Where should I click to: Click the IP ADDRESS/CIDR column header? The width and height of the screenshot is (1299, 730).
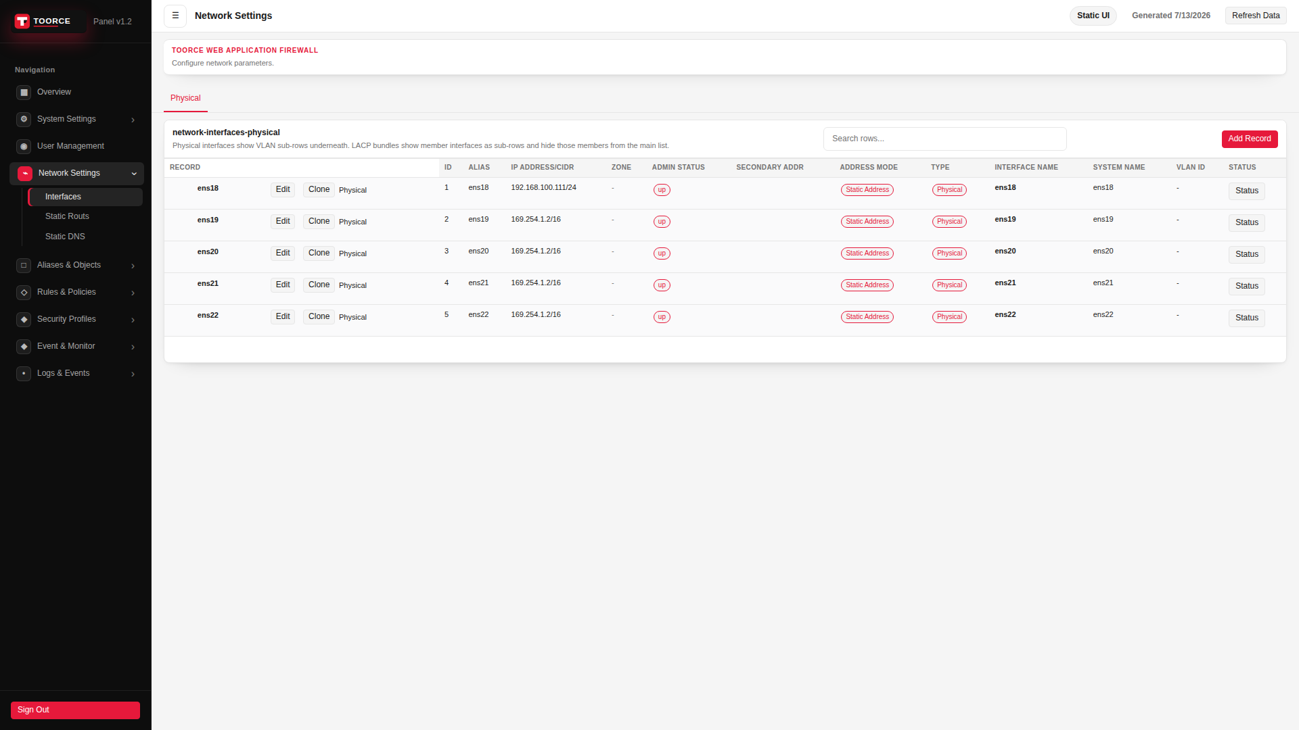pos(542,168)
